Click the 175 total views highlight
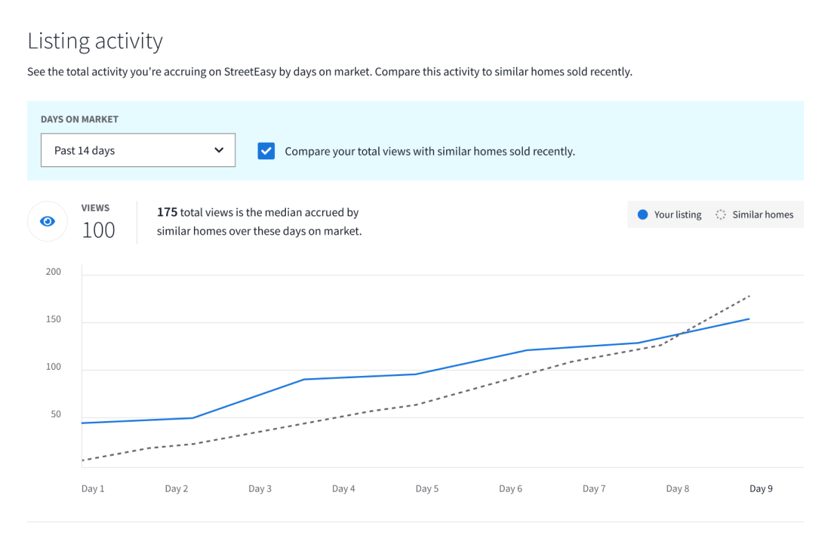This screenshot has width=831, height=554. (x=168, y=212)
